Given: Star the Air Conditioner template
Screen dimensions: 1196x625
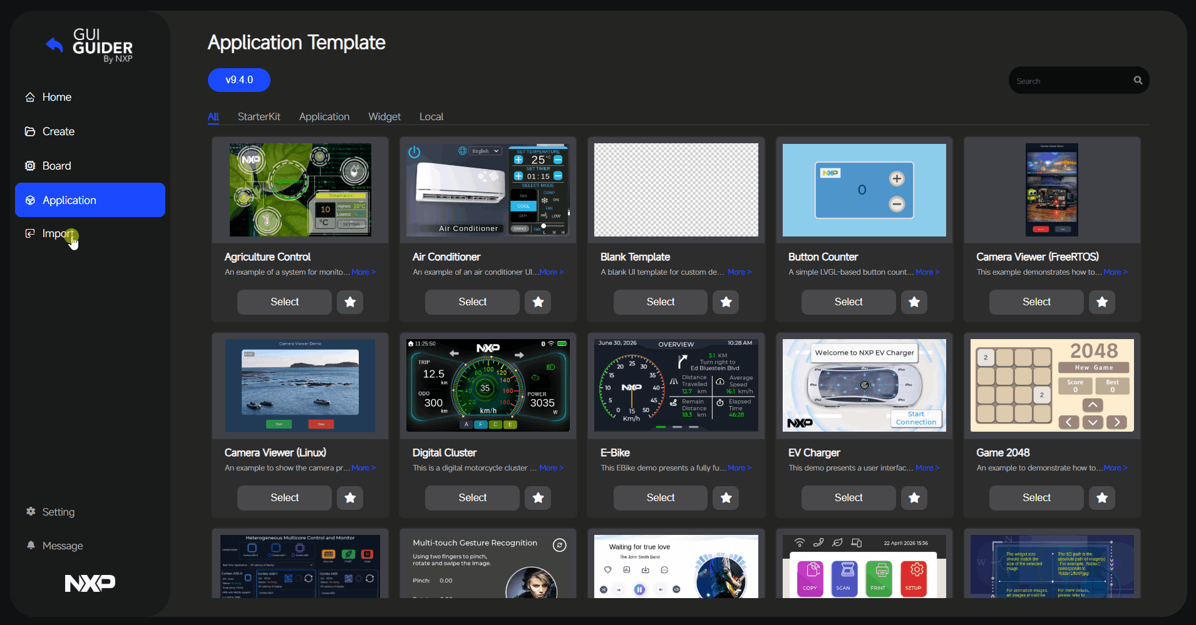Looking at the screenshot, I should point(538,302).
